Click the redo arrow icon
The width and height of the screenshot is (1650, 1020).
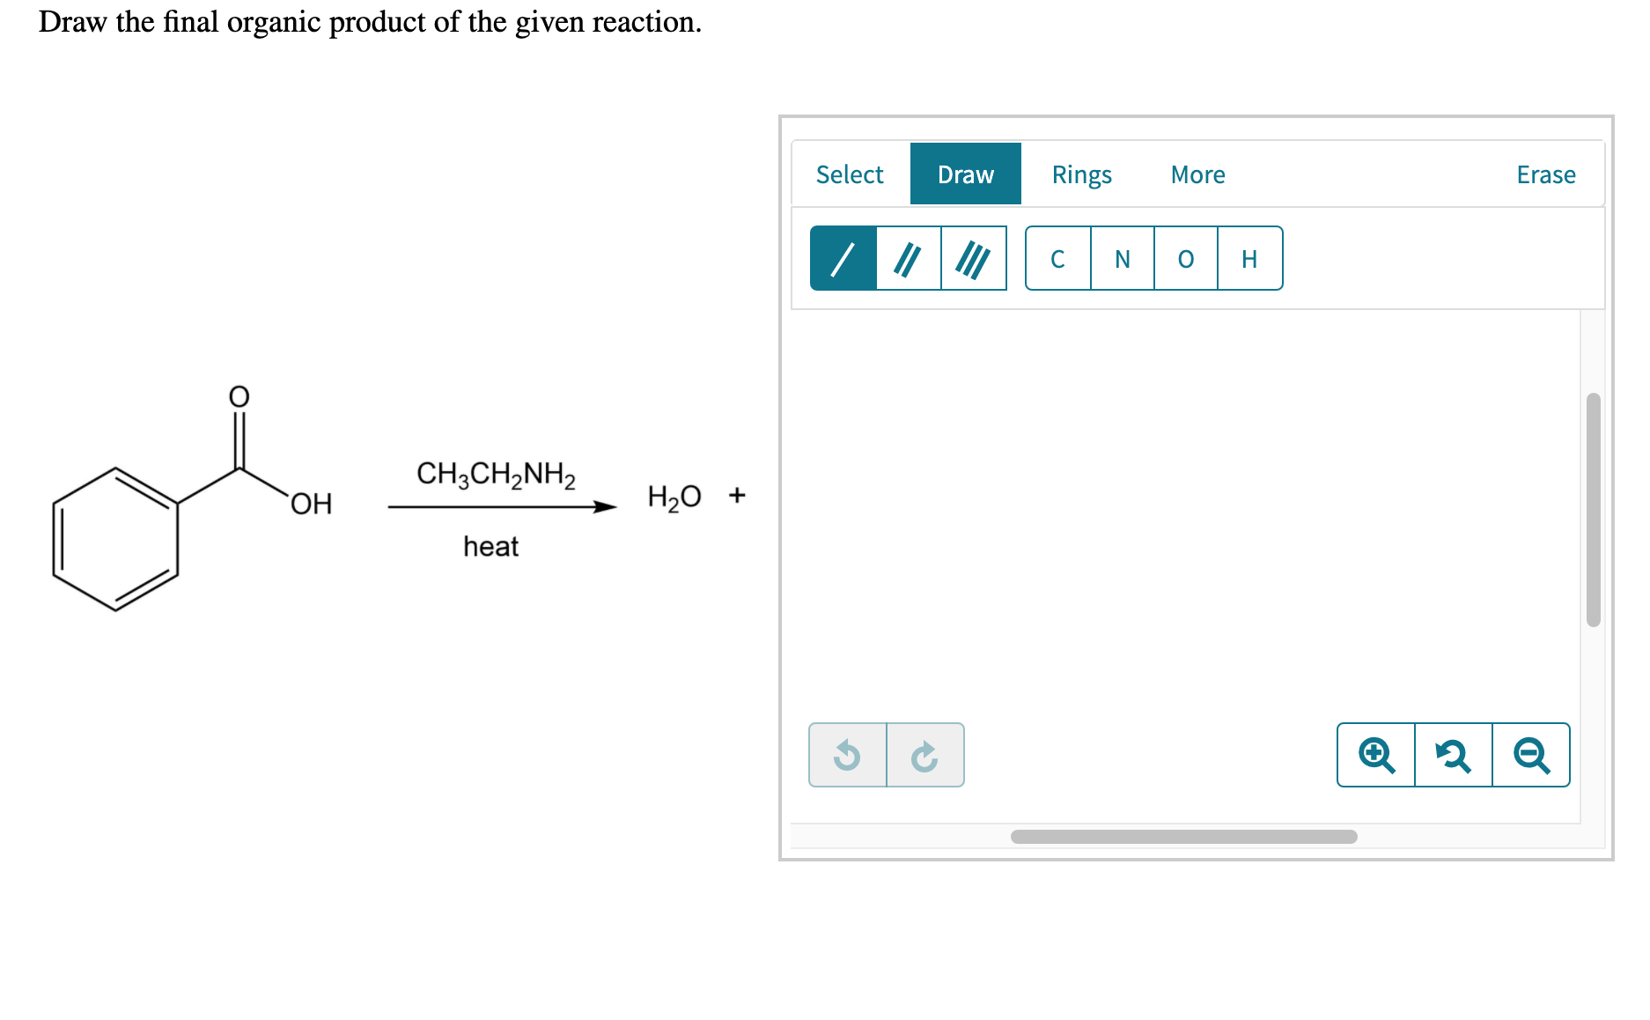click(925, 755)
